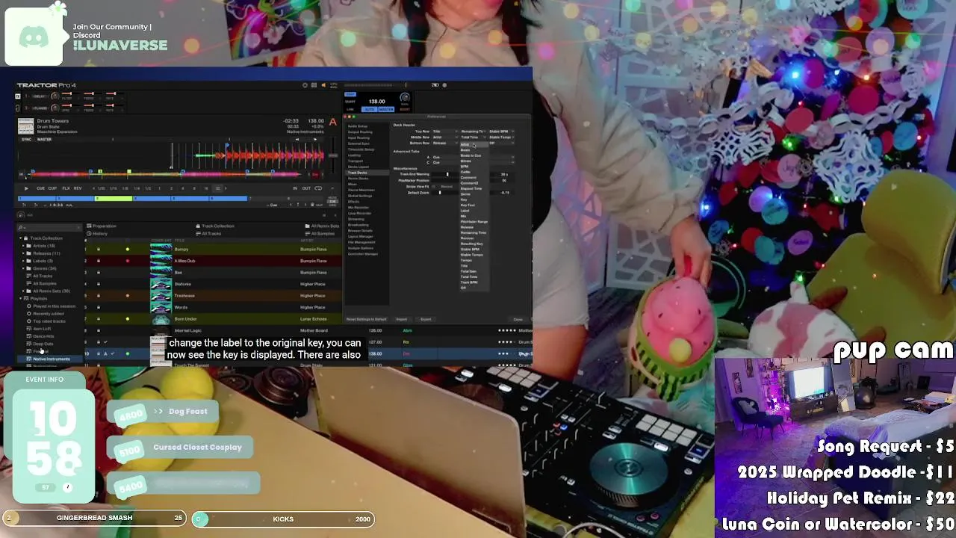
Task: Click the browser search field
Action: [49, 227]
